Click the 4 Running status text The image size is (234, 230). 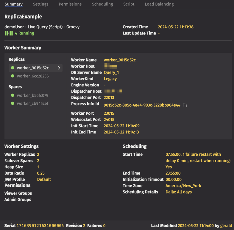(24, 33)
